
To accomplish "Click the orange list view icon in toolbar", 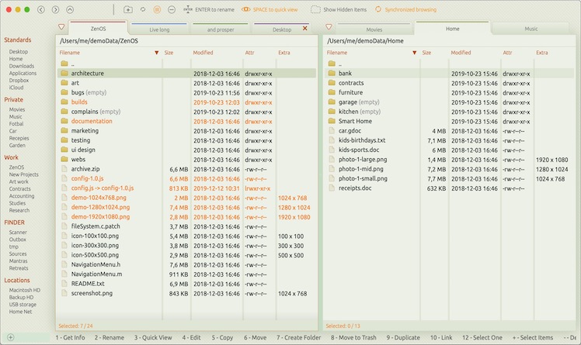I will (157, 9).
